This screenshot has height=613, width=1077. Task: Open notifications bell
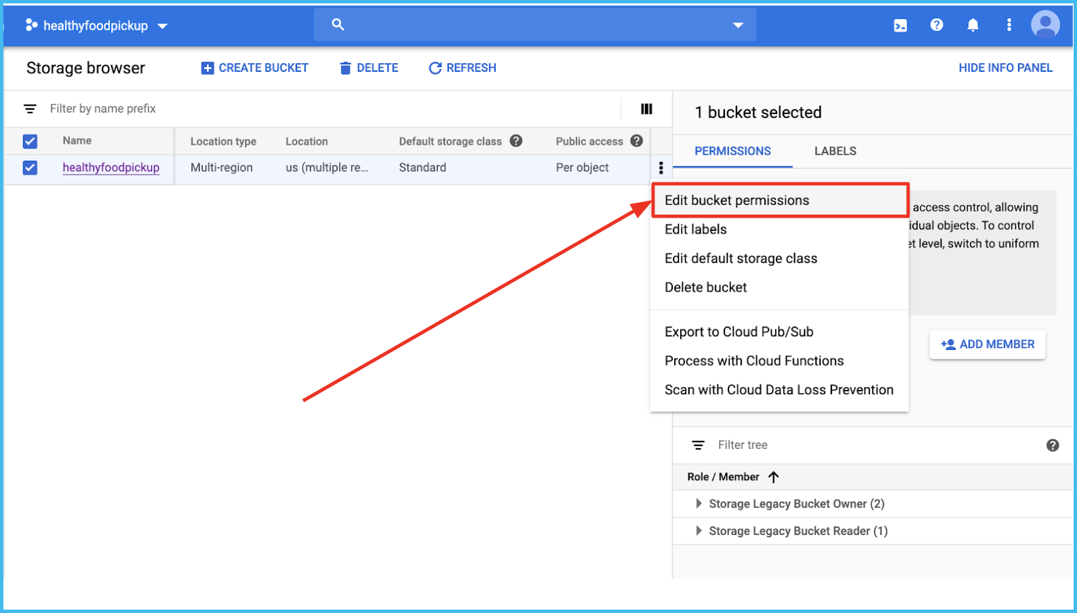973,25
